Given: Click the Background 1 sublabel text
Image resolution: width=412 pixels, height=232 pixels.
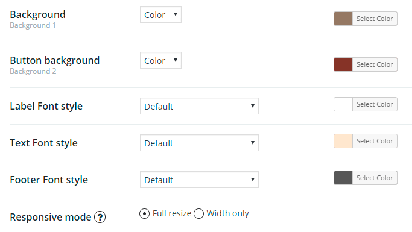Looking at the screenshot, I should pyautogui.click(x=33, y=25).
